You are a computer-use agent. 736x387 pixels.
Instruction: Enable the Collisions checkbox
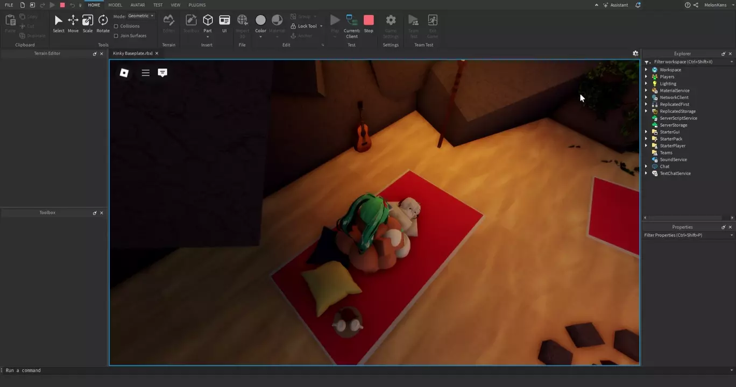pos(116,26)
